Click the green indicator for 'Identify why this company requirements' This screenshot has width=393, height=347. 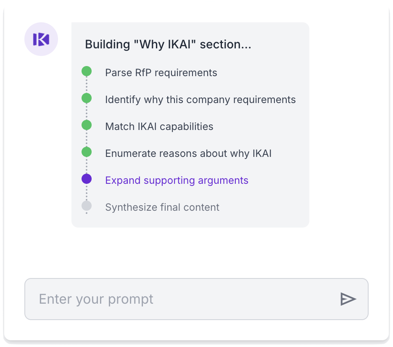tap(87, 98)
